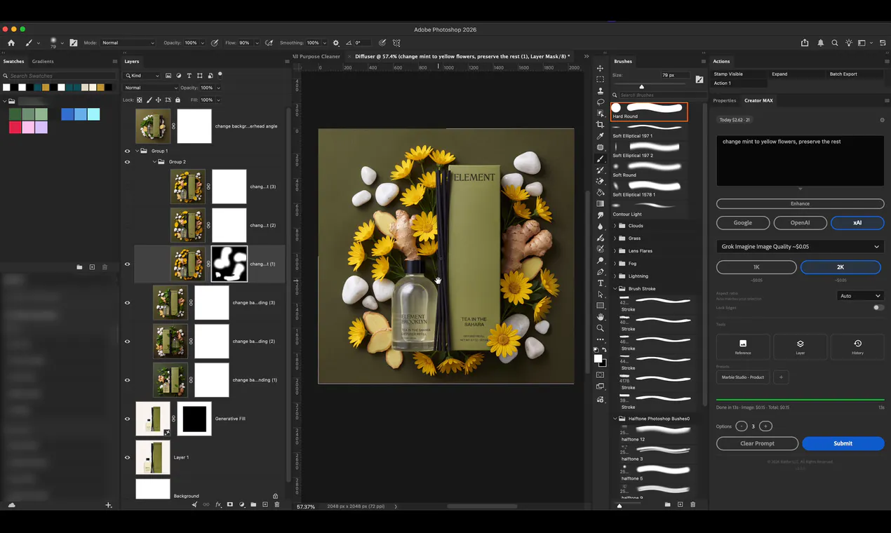Select the Type tool
Viewport: 891px width, 533px height.
point(600,283)
